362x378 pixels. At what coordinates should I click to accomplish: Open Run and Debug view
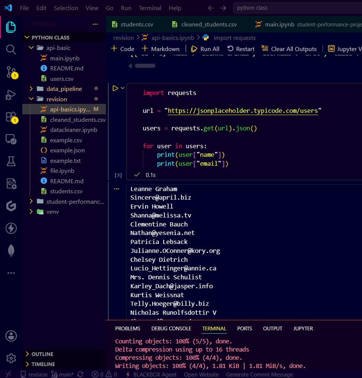pos(11,95)
